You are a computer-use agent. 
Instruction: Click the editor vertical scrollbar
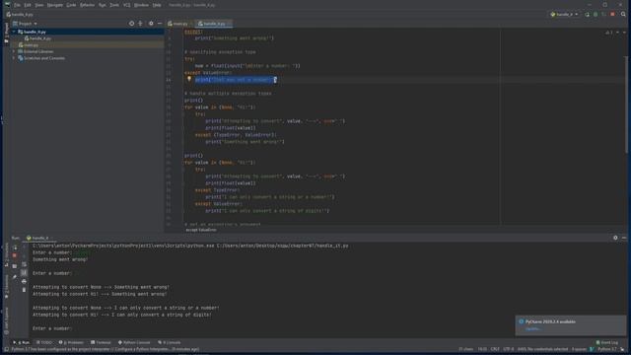626,105
